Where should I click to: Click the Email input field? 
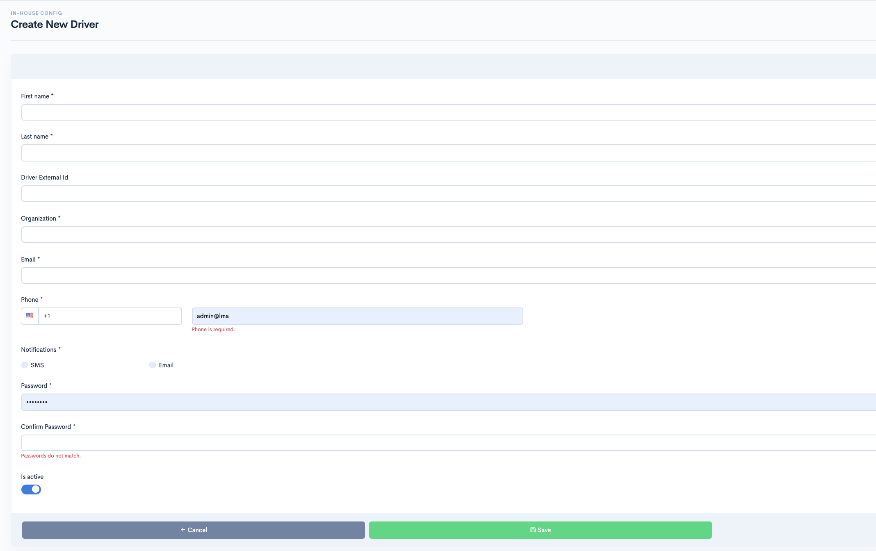click(x=449, y=275)
